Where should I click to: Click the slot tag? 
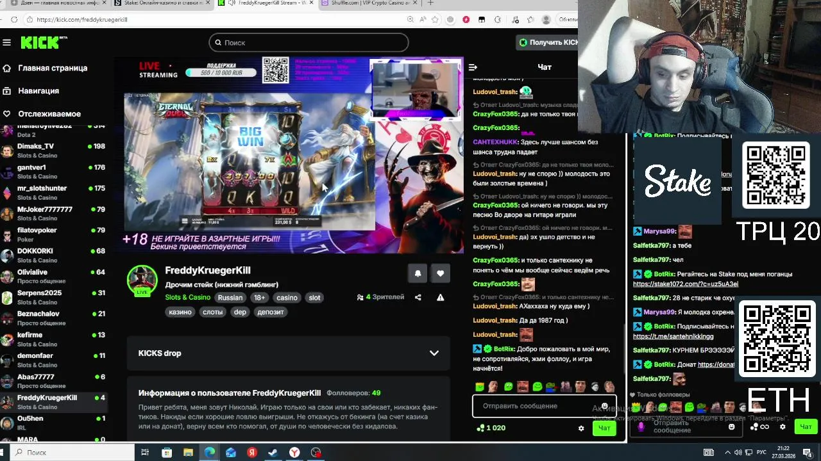click(314, 297)
